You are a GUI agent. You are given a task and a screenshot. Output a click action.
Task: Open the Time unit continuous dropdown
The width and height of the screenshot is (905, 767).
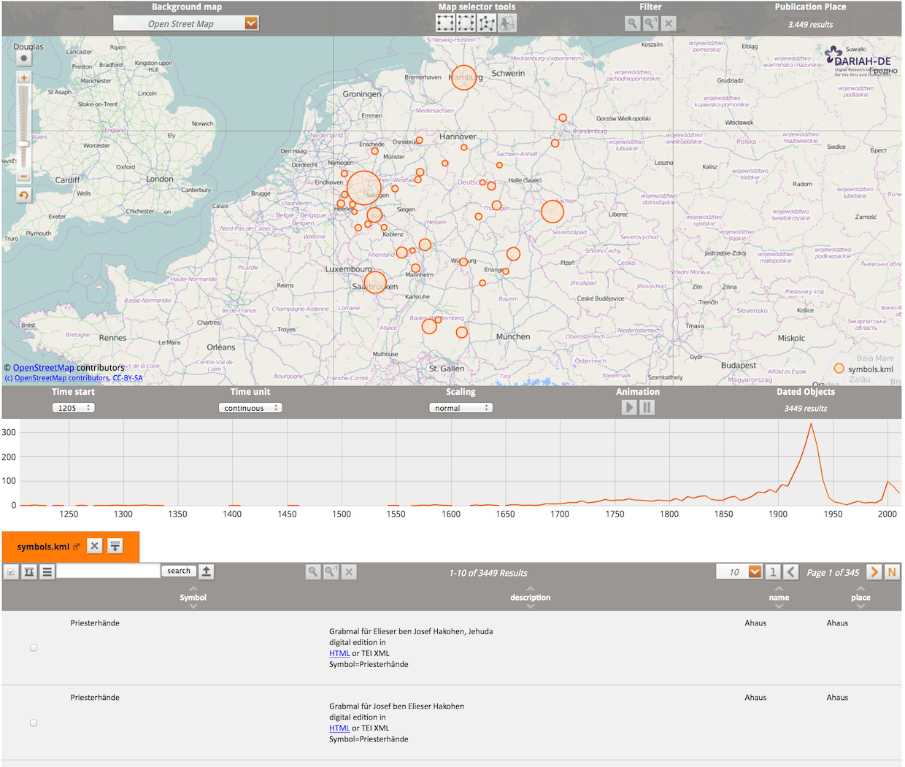point(250,408)
